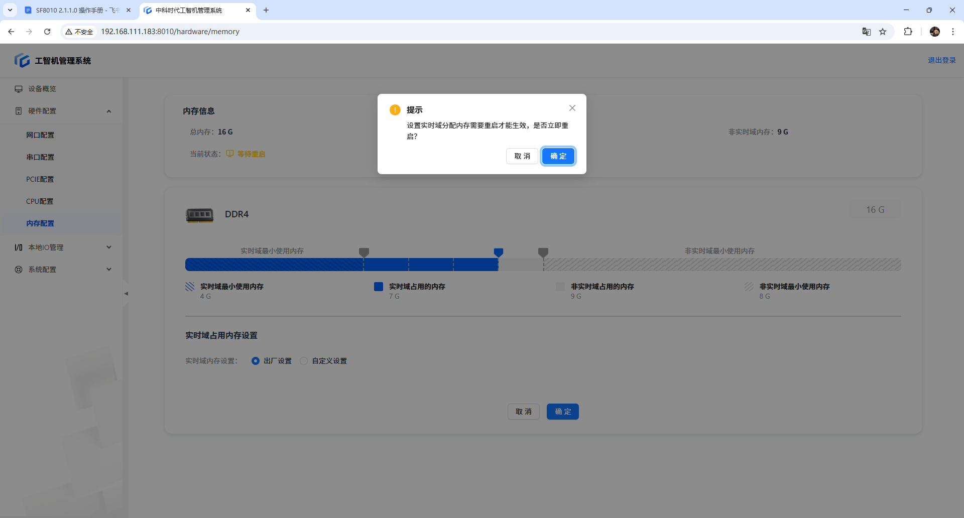The image size is (964, 518).
Task: Open the tab search dropdown
Action: (10, 10)
